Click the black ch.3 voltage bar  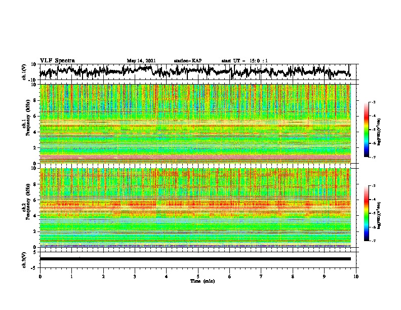point(195,259)
